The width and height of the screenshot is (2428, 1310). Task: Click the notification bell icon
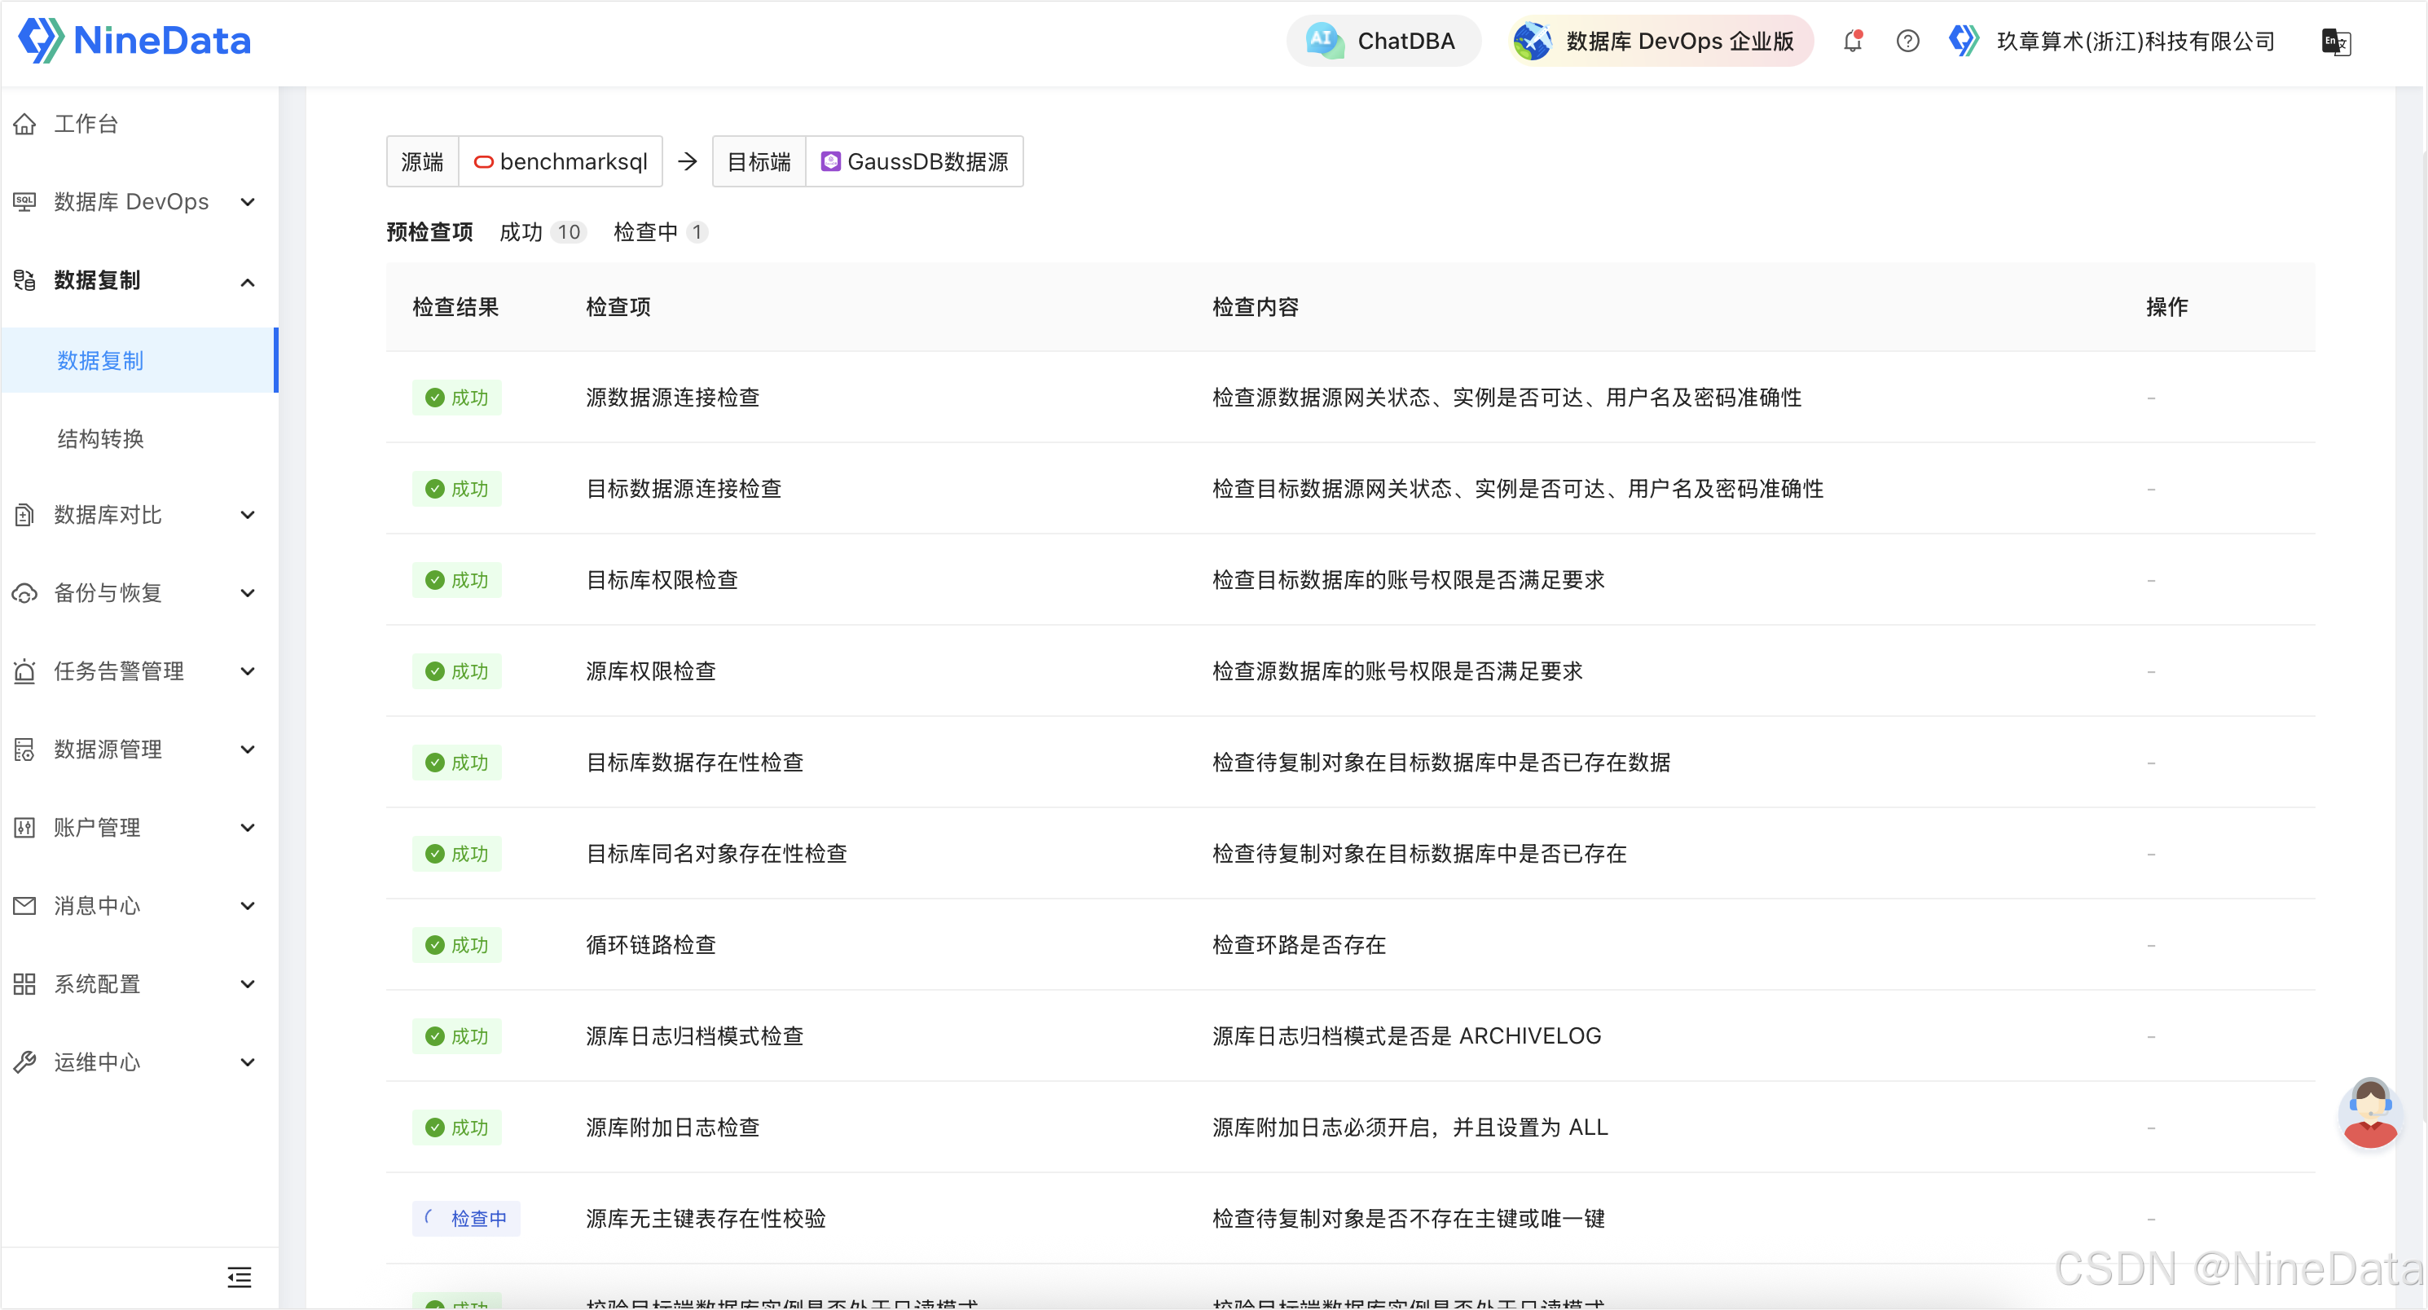pos(1852,42)
